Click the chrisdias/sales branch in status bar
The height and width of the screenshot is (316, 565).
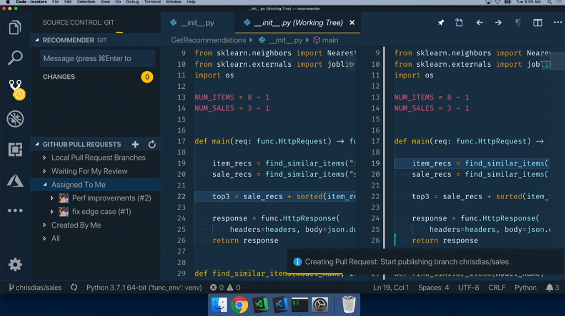(35, 287)
